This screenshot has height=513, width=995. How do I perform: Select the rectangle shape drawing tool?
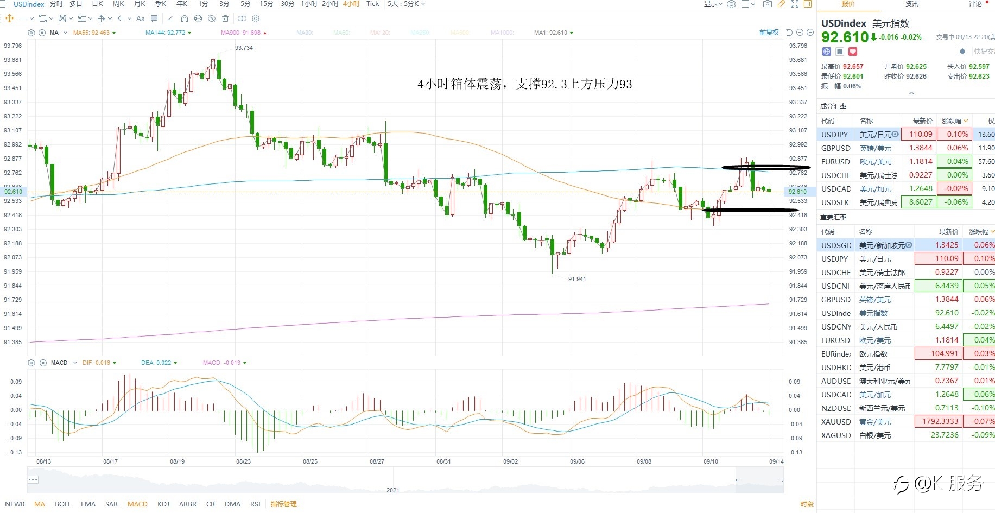[x=43, y=18]
